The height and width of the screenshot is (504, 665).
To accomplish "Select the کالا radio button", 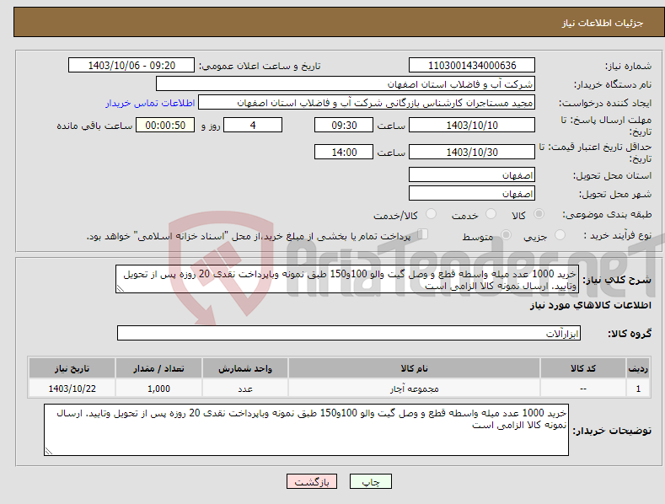I will pyautogui.click(x=539, y=214).
